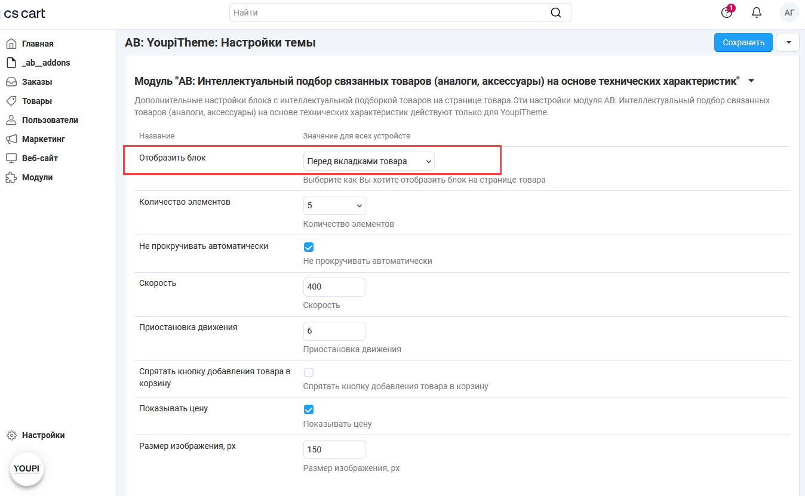The width and height of the screenshot is (805, 496).
Task: Click the 'Количество элементов' row label
Action: coord(185,202)
